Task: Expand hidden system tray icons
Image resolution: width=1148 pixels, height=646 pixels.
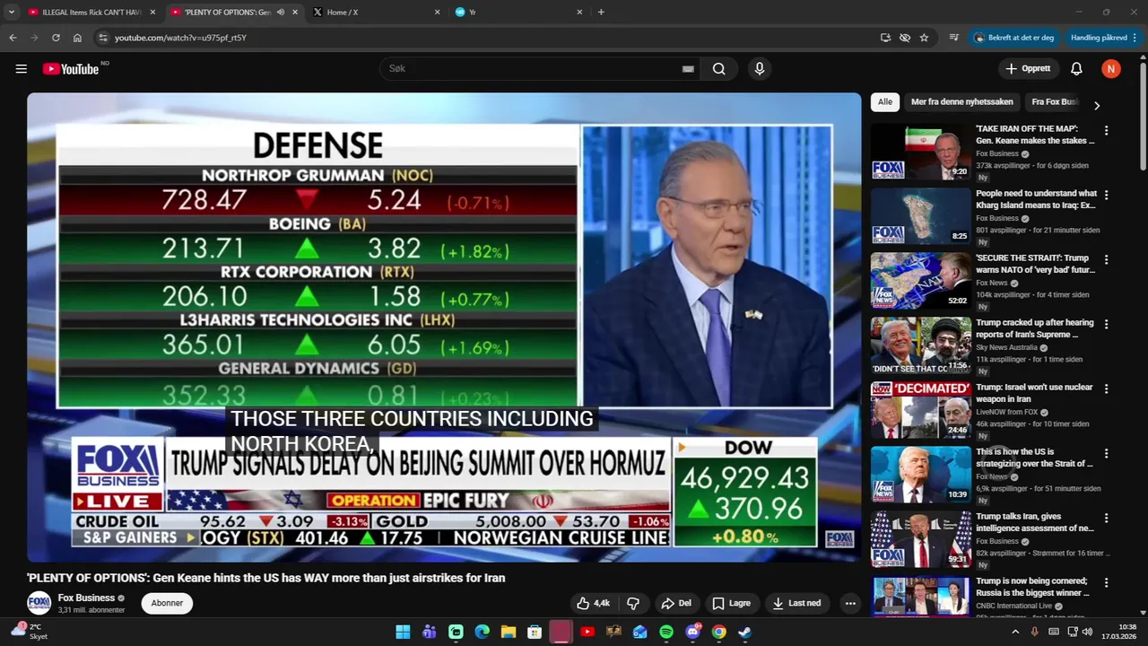Action: (x=1015, y=632)
